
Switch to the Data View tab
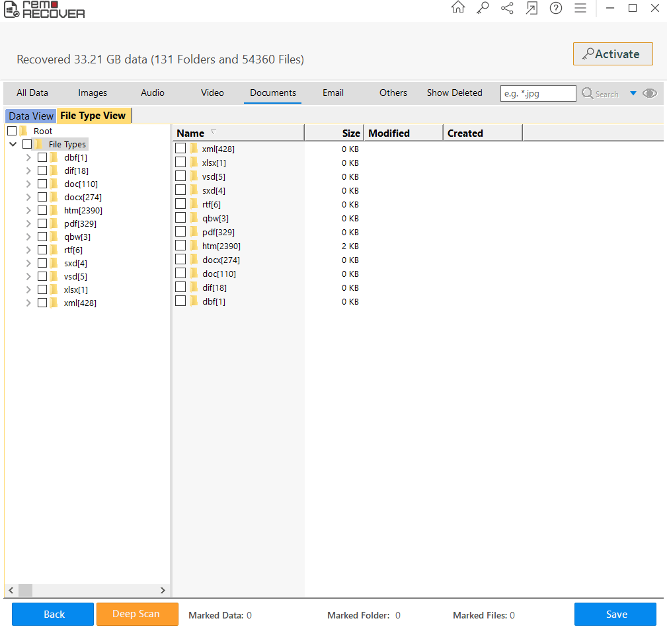[31, 116]
